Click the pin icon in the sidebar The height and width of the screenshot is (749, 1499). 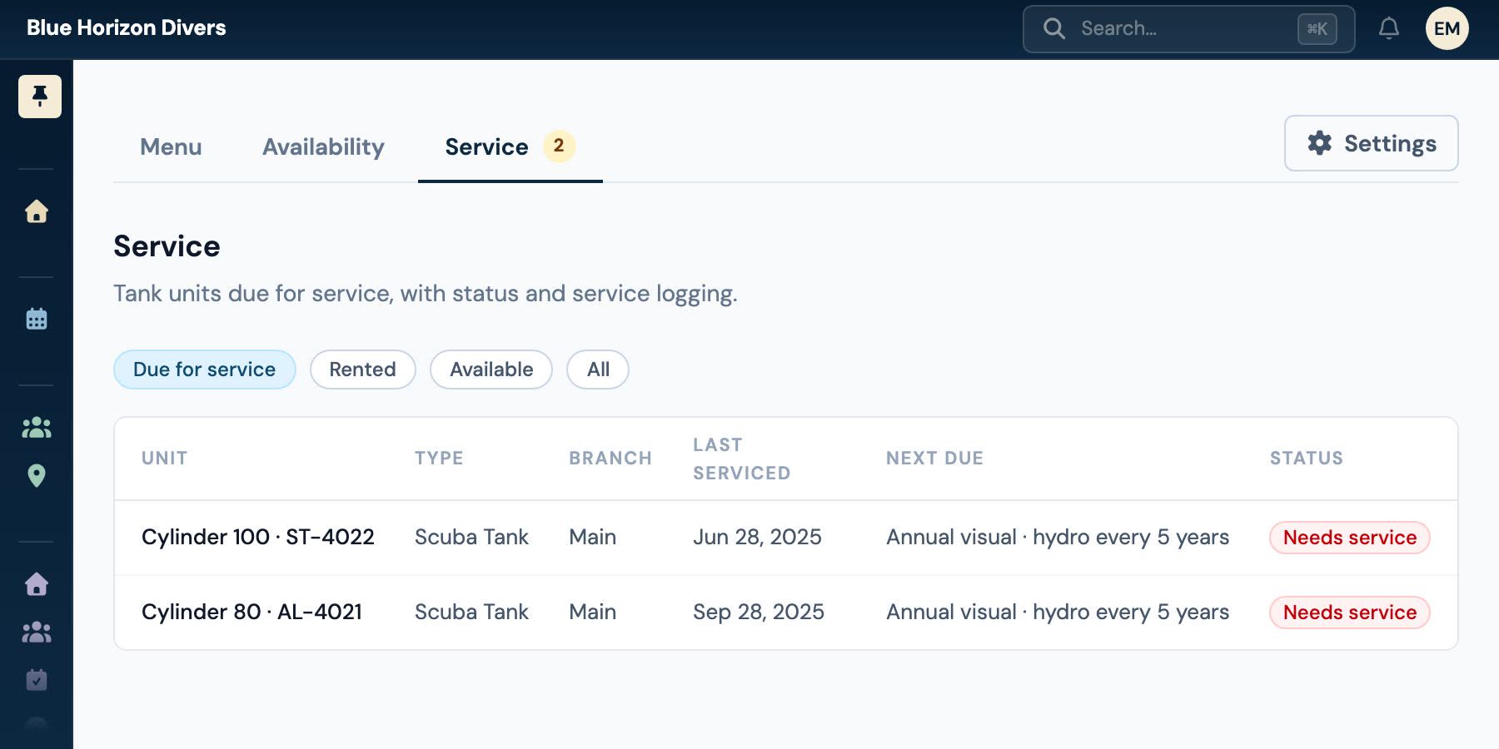click(x=39, y=97)
